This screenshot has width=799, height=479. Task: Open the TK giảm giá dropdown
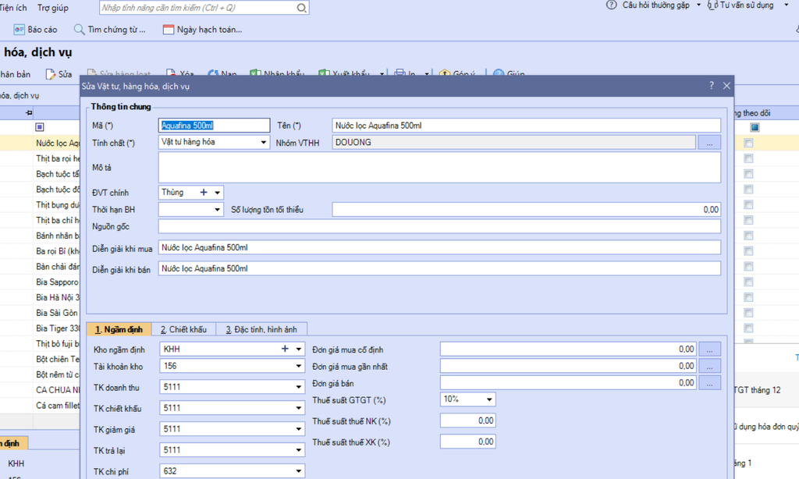(x=299, y=429)
